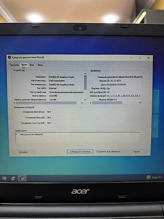Click the Главный driver file names entry
Viewport: 164px width, 219px height.
pyautogui.click(x=125, y=77)
